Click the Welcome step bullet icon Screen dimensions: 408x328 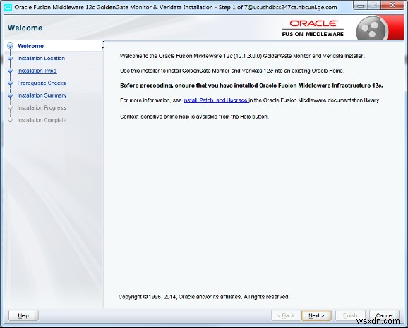coord(11,46)
